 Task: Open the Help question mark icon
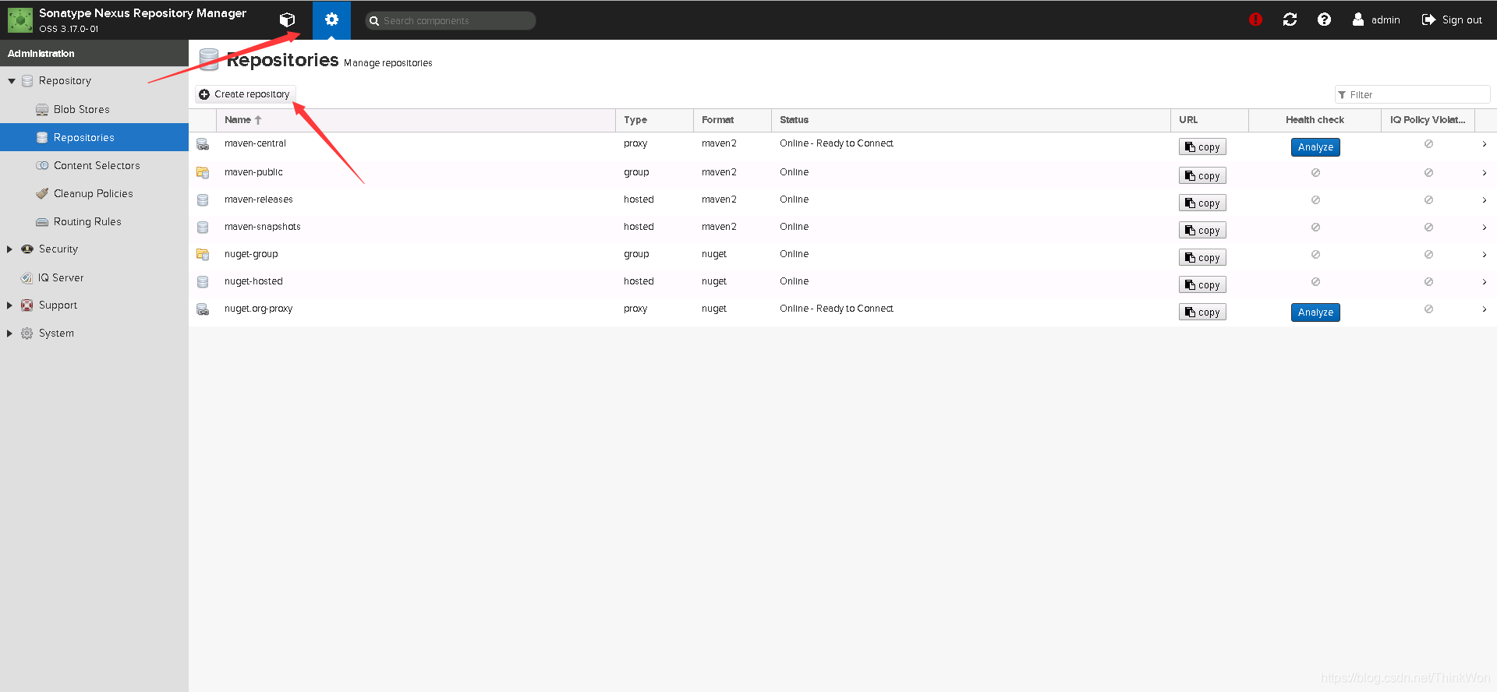(x=1324, y=19)
